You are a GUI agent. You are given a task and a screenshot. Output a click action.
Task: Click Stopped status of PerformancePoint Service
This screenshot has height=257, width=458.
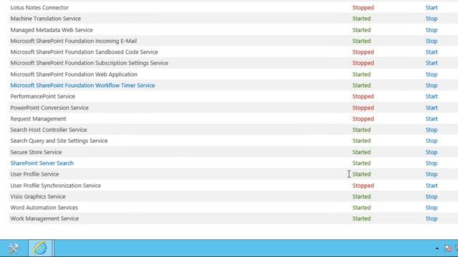click(363, 96)
